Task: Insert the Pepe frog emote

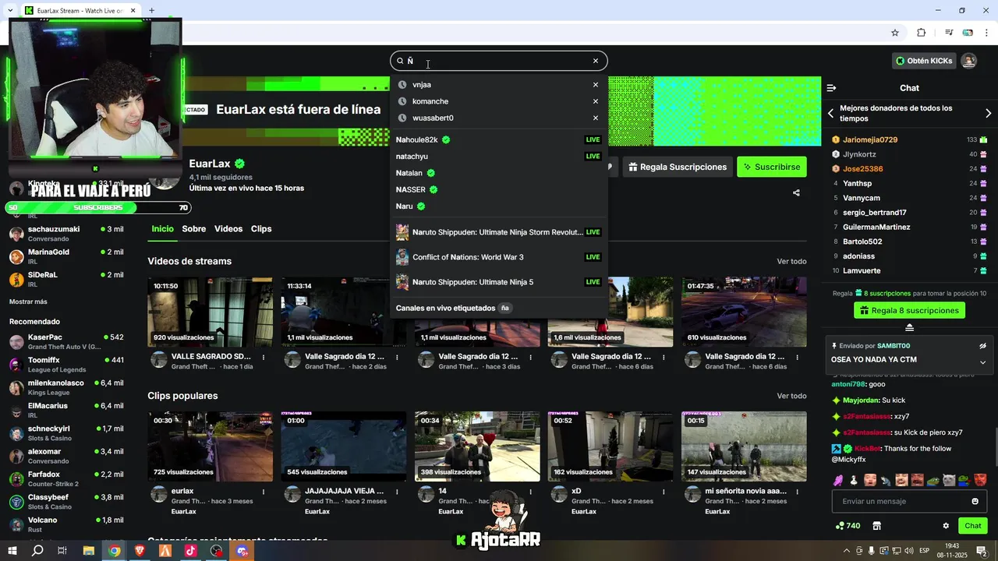Action: coord(933,480)
